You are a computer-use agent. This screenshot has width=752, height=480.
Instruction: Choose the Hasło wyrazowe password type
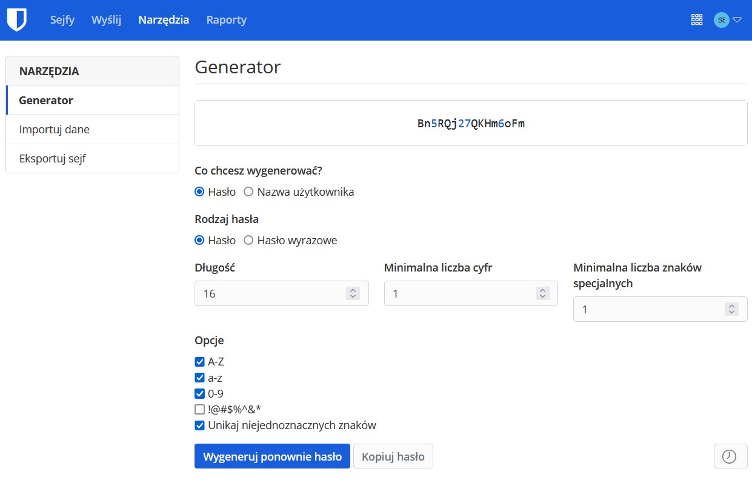point(248,241)
